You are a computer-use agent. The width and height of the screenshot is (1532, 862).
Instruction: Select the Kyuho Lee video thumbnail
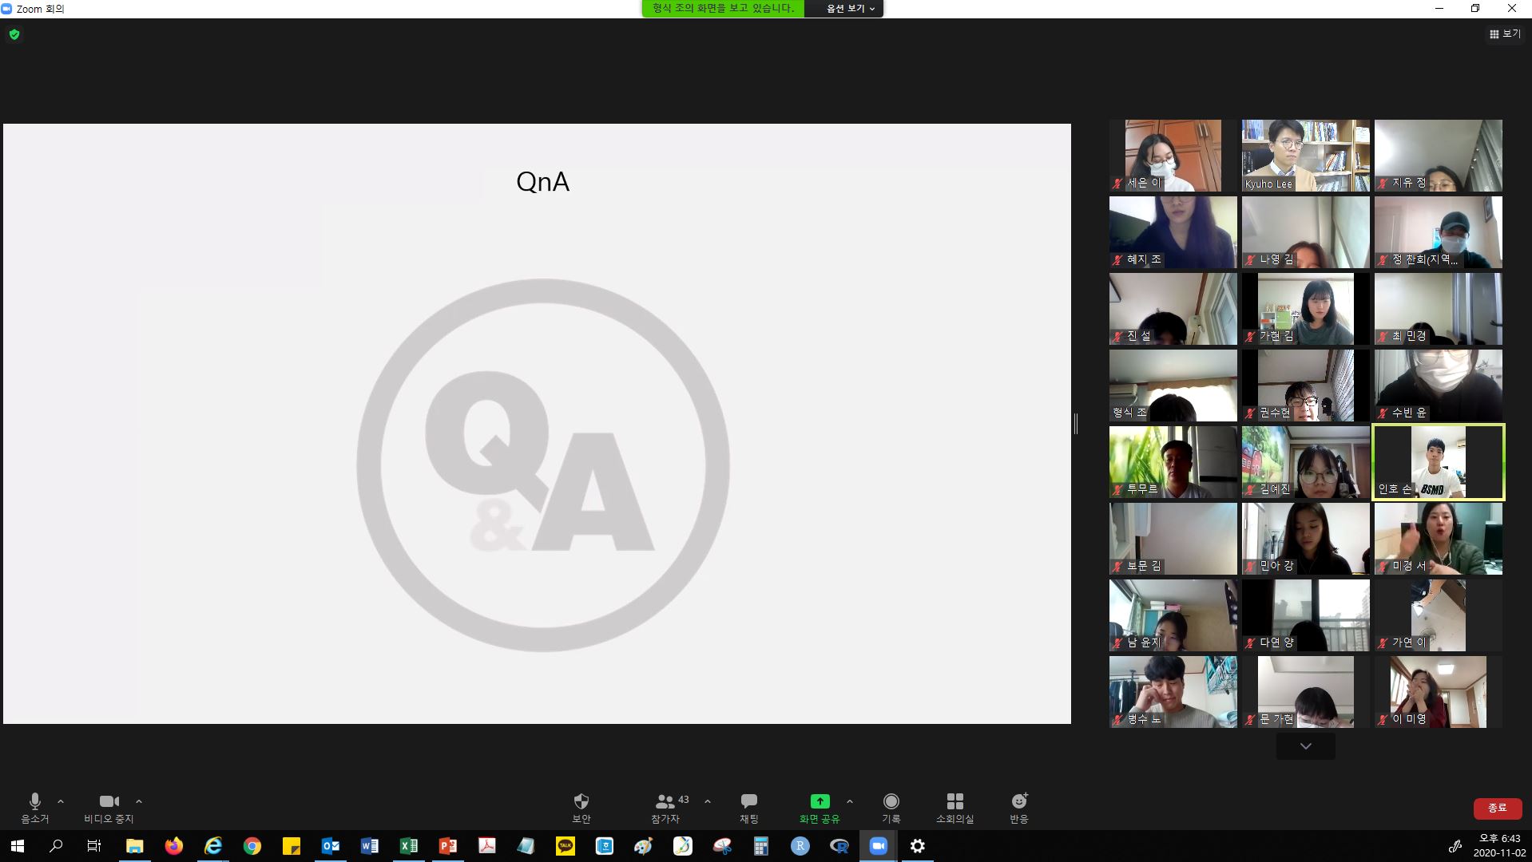[x=1305, y=156]
